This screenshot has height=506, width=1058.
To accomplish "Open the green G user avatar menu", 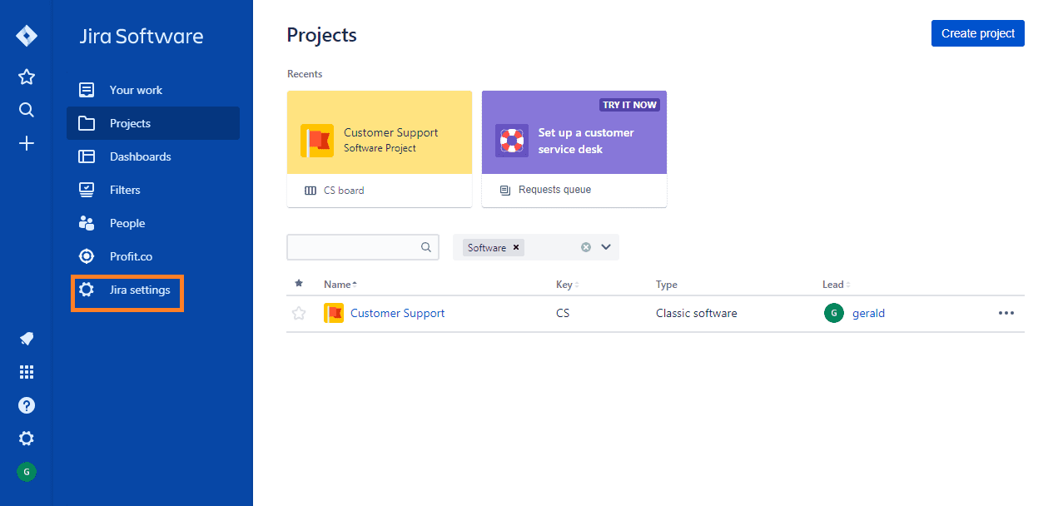I will point(27,472).
